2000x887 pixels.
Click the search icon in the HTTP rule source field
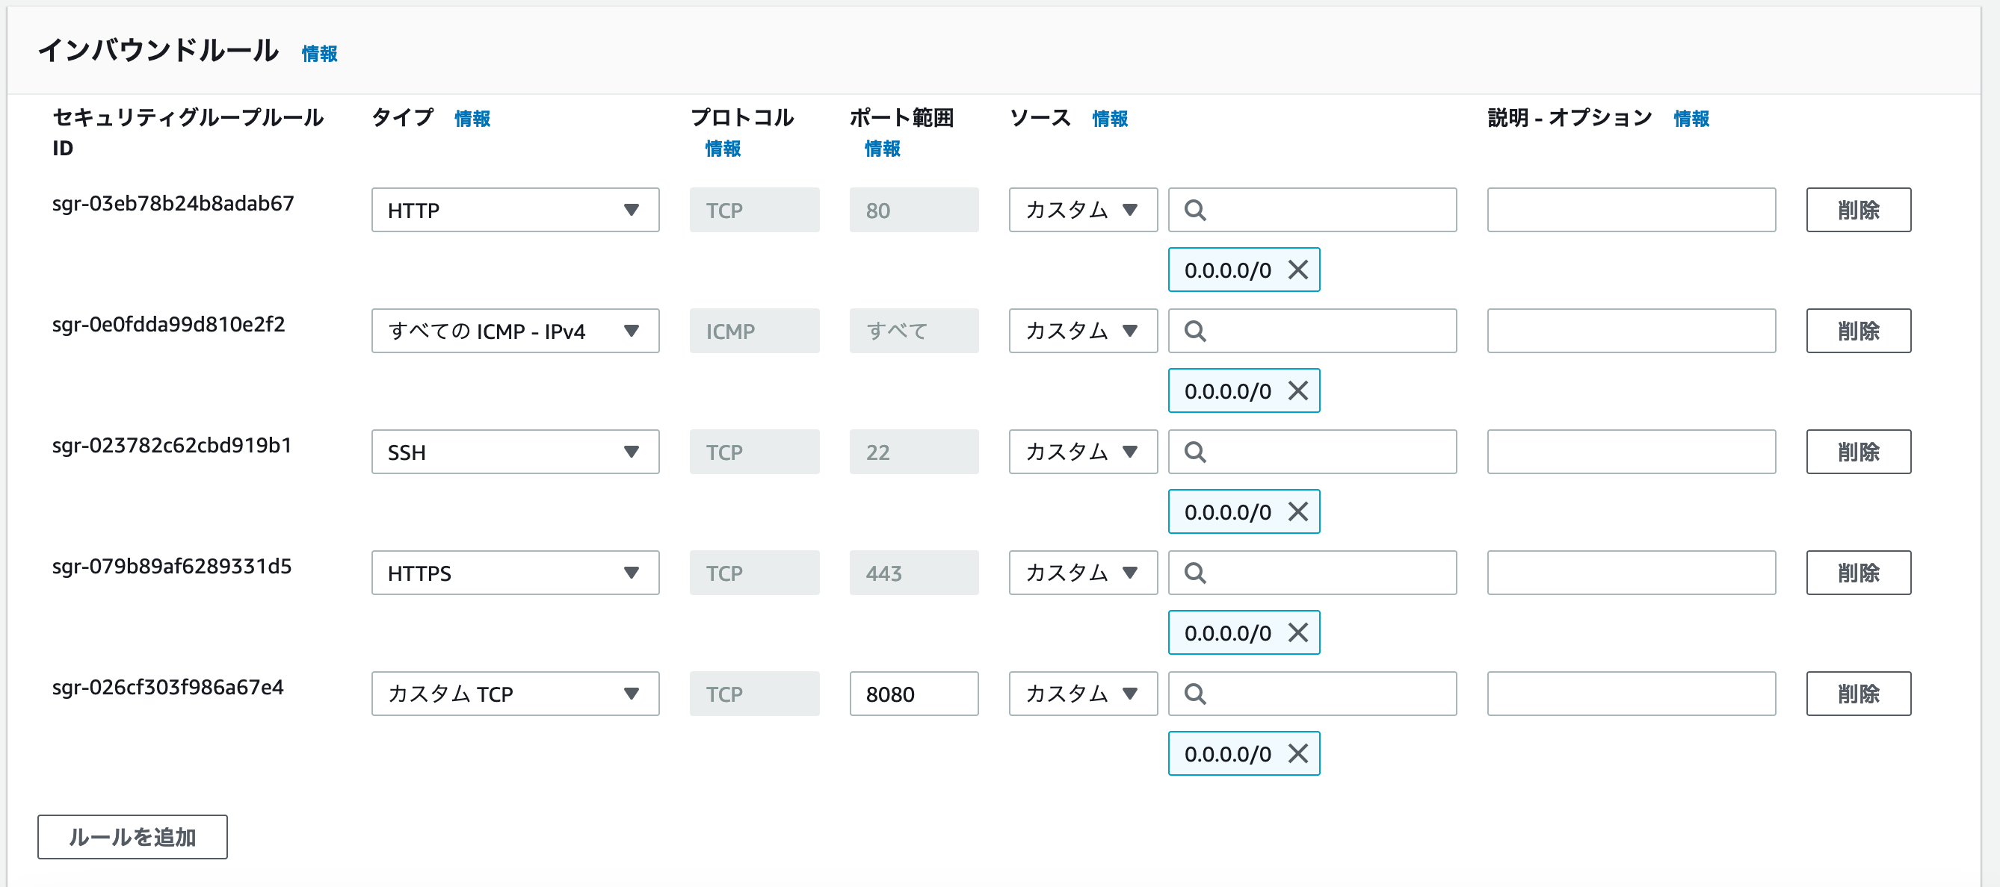1196,209
